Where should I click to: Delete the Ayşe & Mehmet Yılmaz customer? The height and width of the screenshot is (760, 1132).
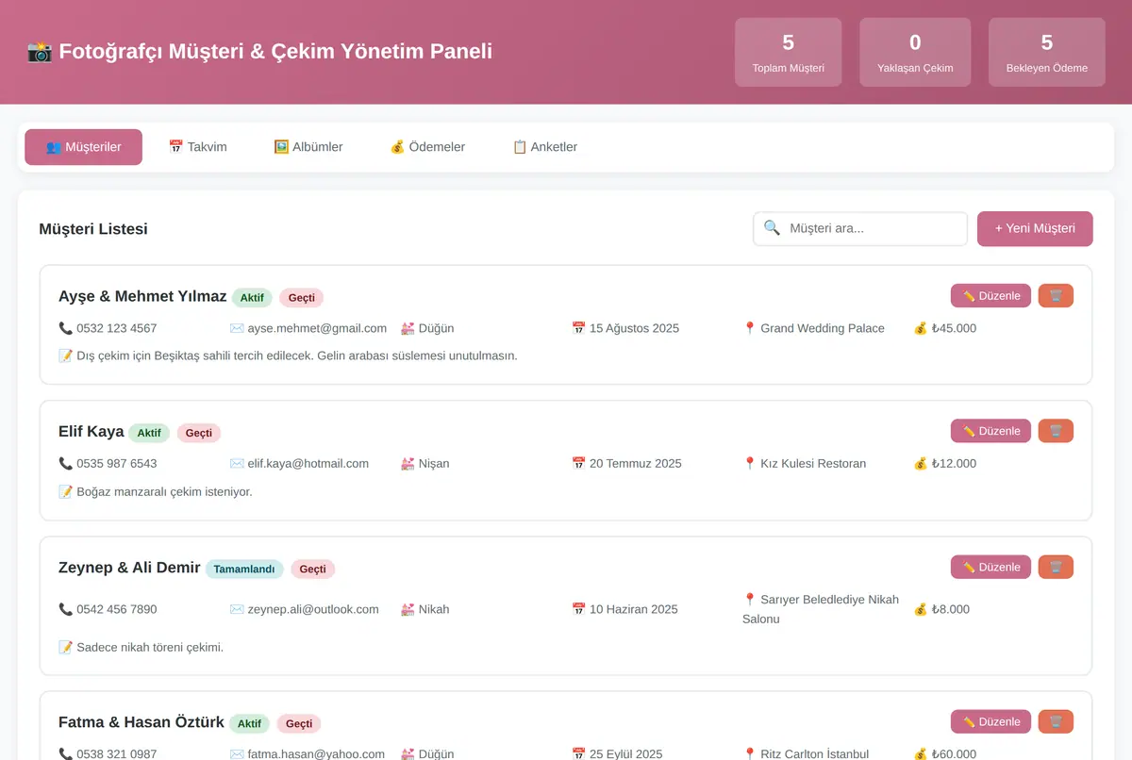pyautogui.click(x=1056, y=296)
